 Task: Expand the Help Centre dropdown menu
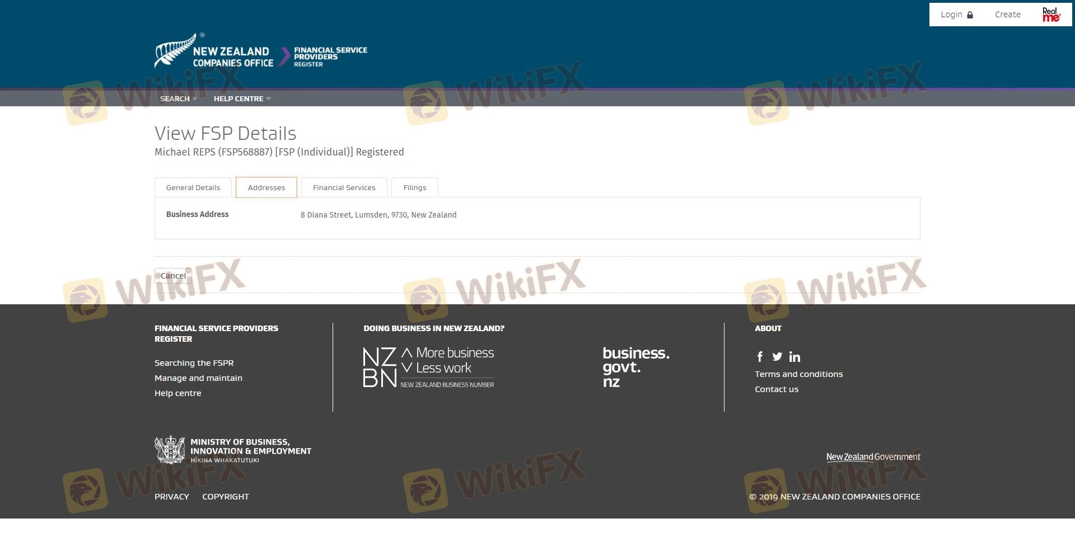242,99
